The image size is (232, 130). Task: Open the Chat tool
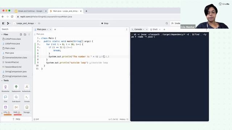point(5,98)
